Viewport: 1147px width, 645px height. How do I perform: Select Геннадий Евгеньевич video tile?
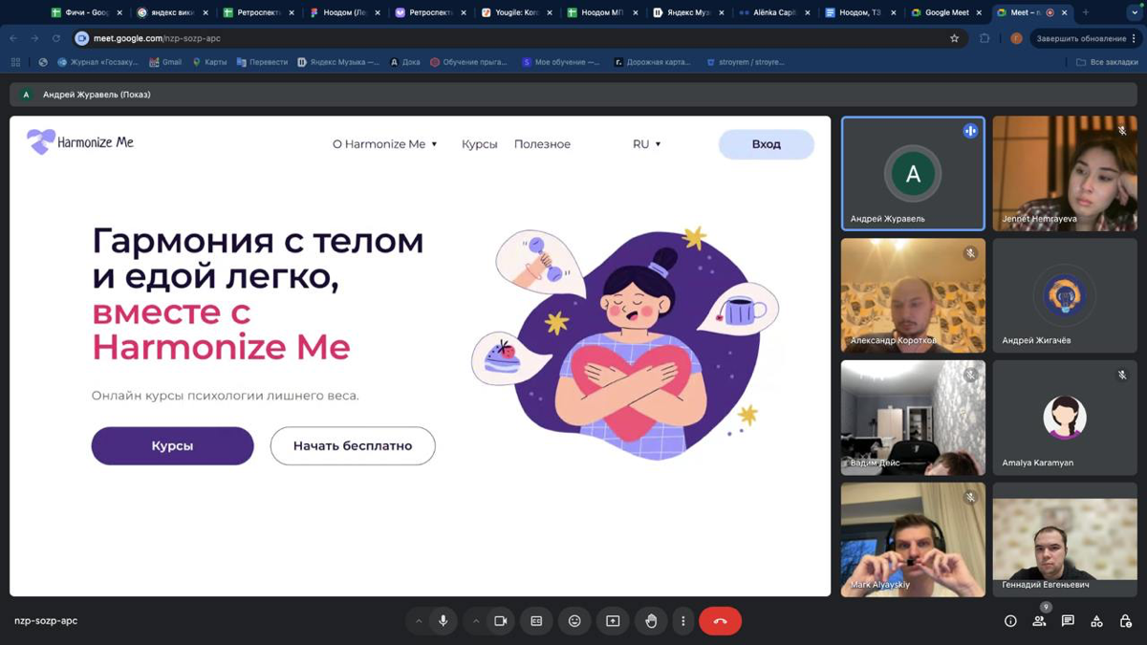tap(1065, 540)
